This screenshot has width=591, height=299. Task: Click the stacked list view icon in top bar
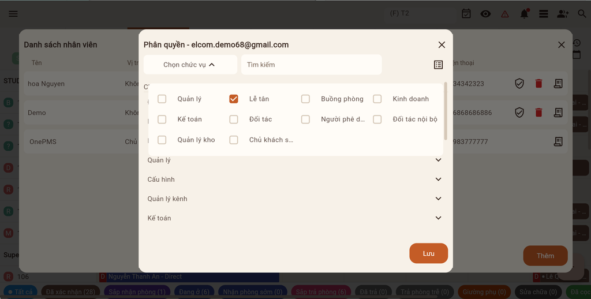coord(544,14)
